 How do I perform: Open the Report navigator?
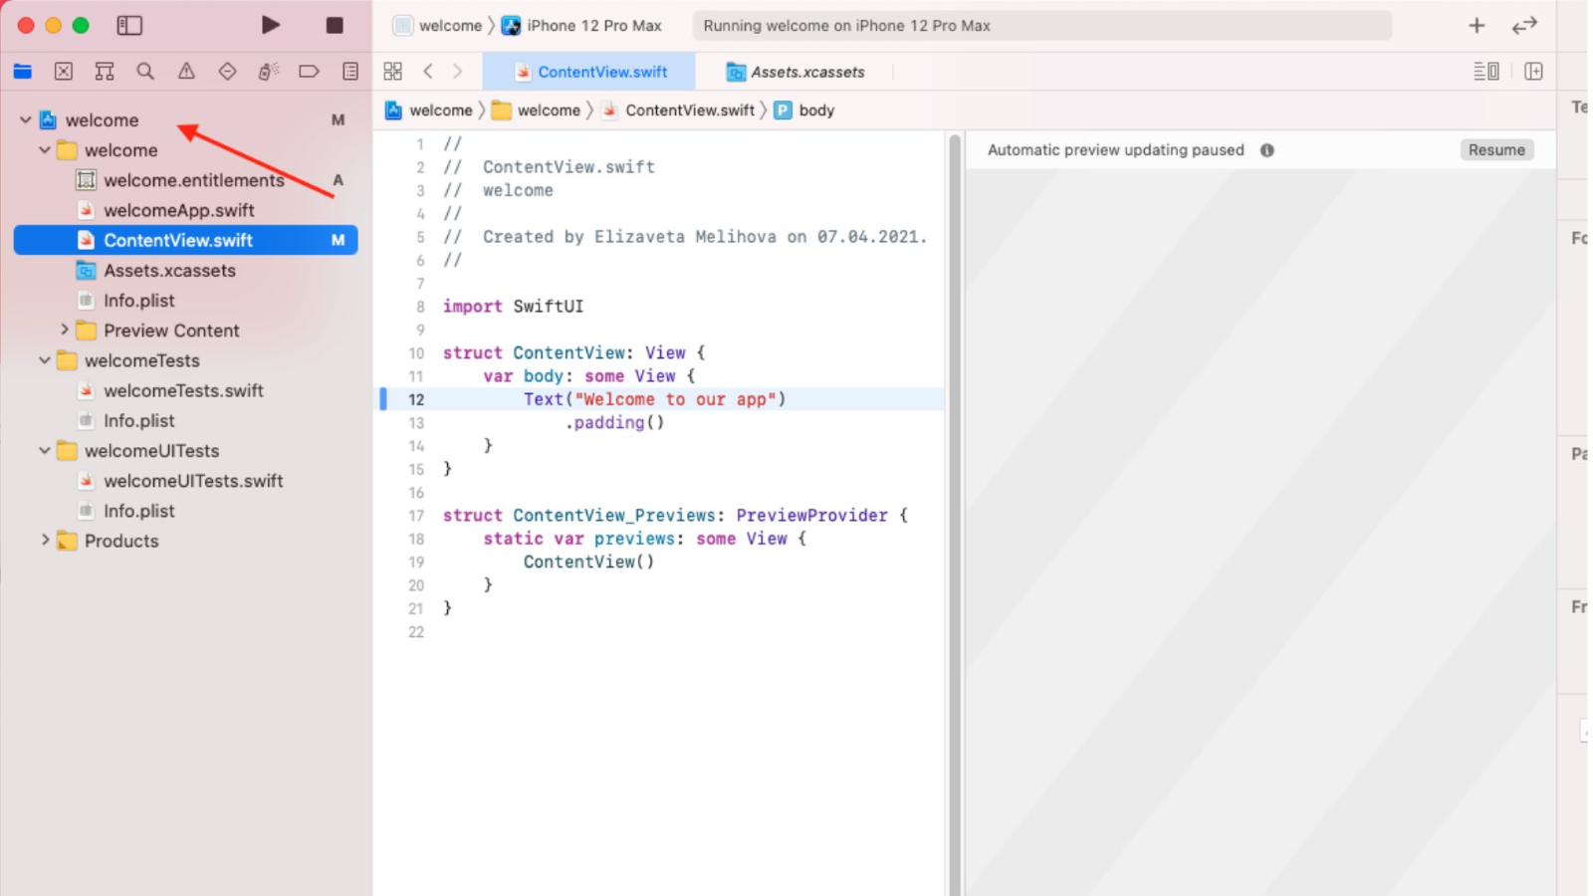[350, 71]
